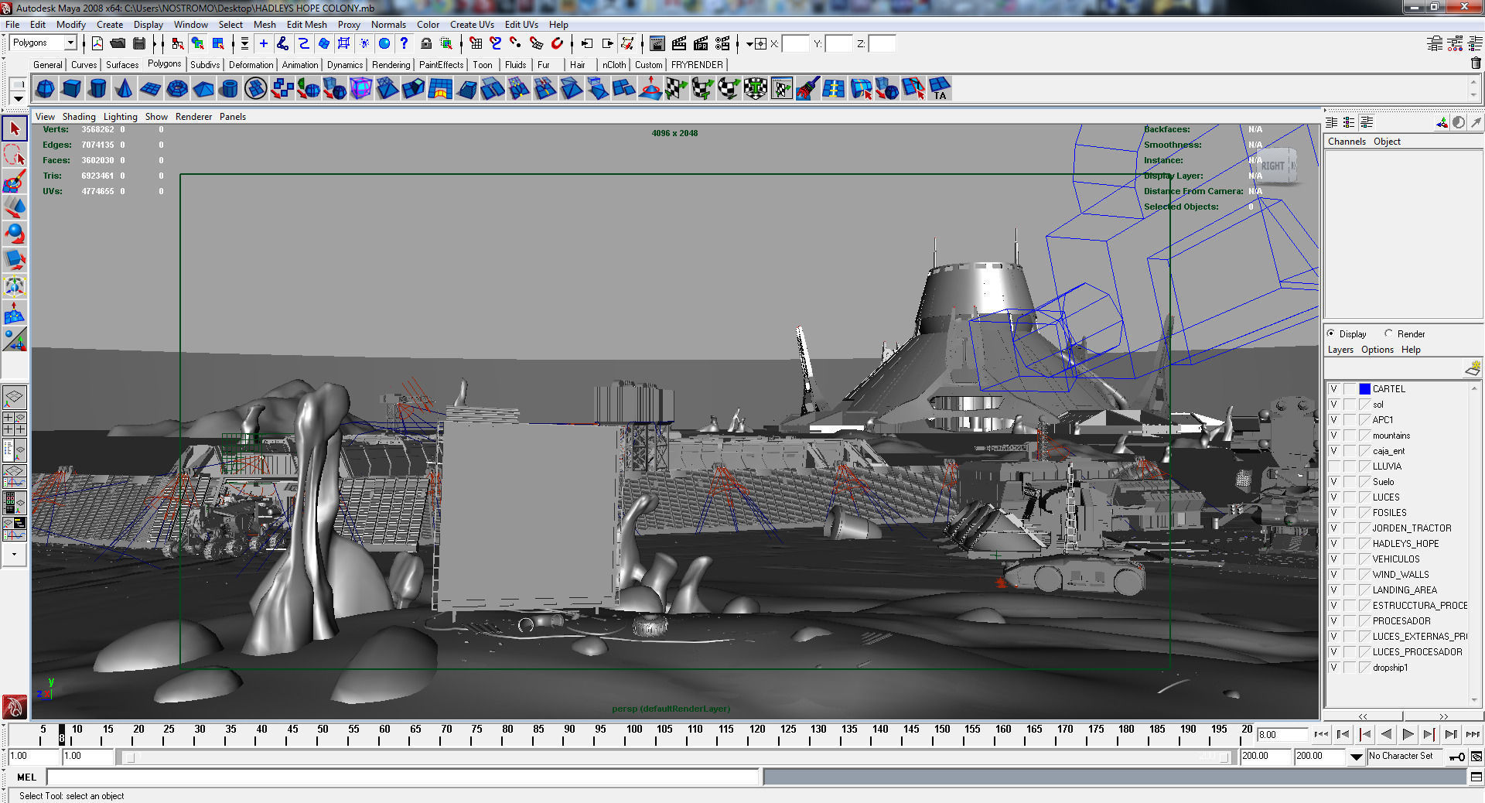Click the save scene floppy icon

139,43
